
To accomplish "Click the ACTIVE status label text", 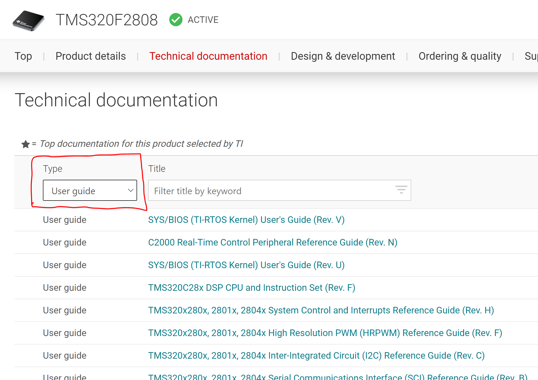I will coord(203,20).
